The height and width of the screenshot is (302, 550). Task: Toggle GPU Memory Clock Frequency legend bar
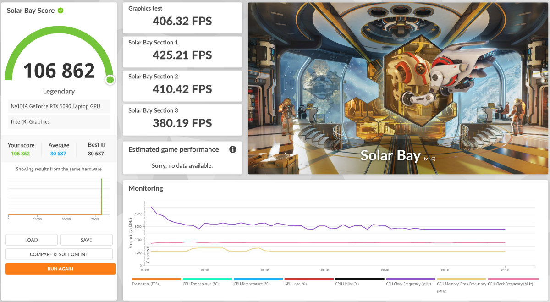pos(462,279)
